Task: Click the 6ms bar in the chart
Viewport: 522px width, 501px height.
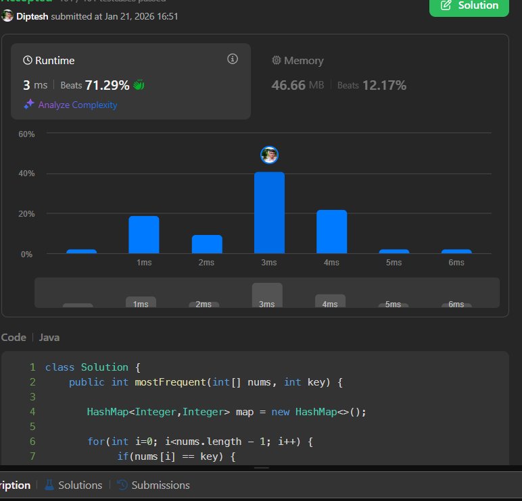Action: [x=456, y=251]
